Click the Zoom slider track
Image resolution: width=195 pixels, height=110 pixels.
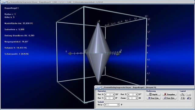(x=133, y=98)
